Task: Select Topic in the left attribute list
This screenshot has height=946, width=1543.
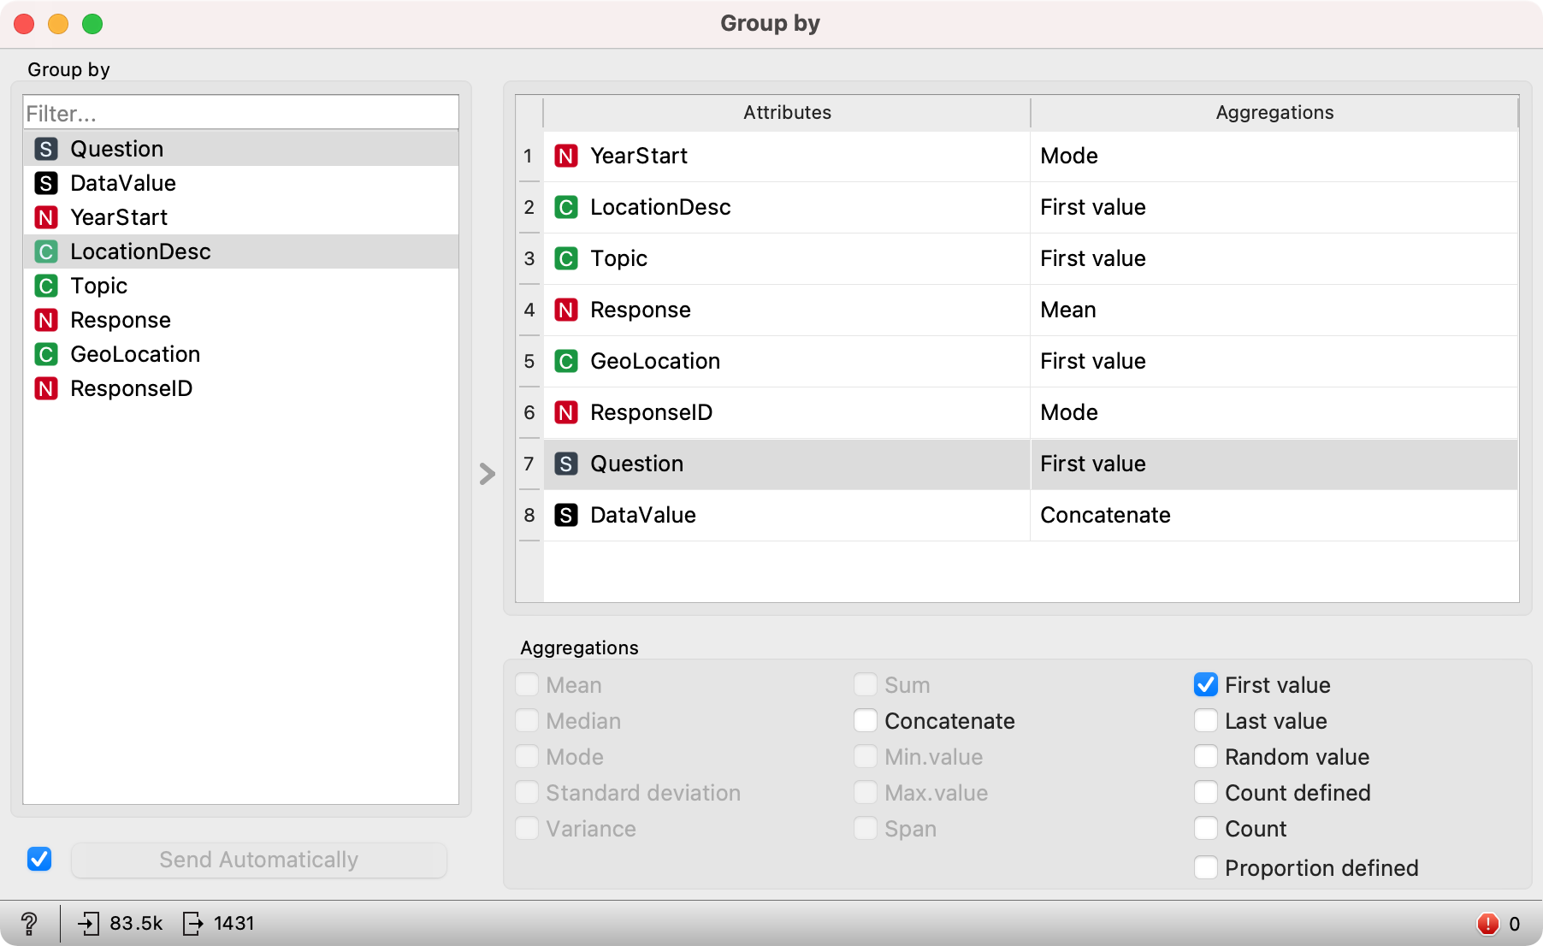Action: [x=98, y=286]
